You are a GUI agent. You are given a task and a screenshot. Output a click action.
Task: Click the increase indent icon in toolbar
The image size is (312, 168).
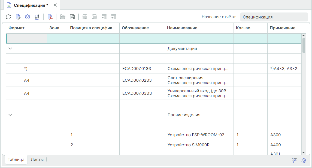click(x=114, y=17)
